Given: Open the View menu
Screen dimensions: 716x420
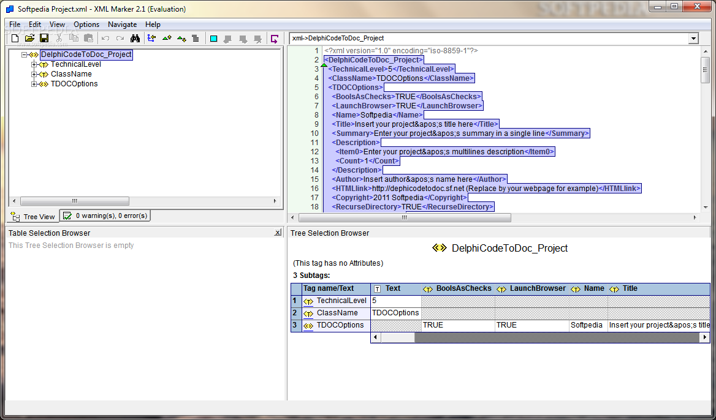Looking at the screenshot, I should coord(57,24).
